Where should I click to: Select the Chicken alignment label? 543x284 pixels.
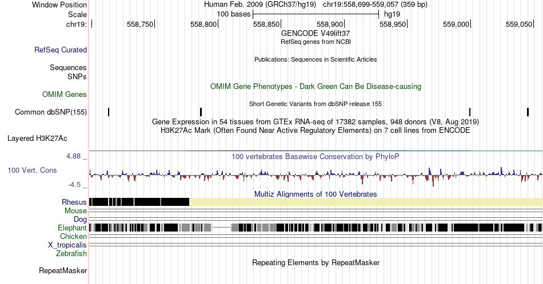click(x=73, y=236)
